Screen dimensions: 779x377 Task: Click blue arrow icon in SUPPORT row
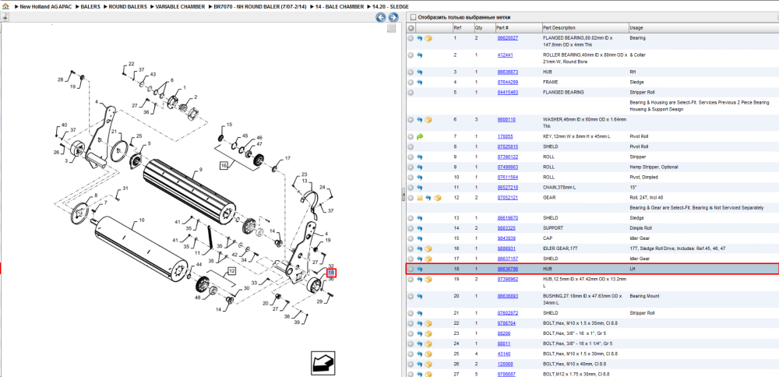[x=419, y=228]
